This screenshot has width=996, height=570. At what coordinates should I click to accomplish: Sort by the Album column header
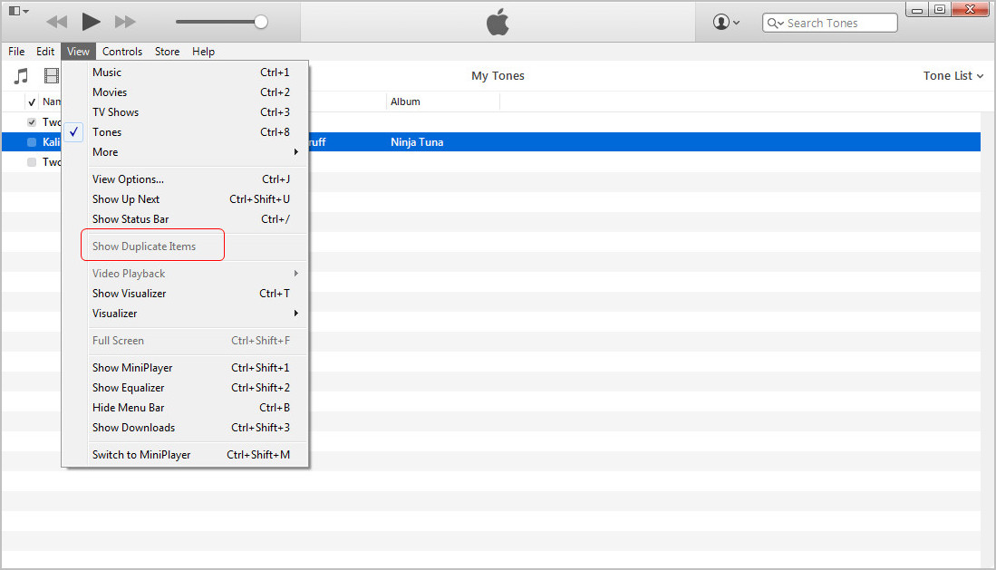point(443,101)
